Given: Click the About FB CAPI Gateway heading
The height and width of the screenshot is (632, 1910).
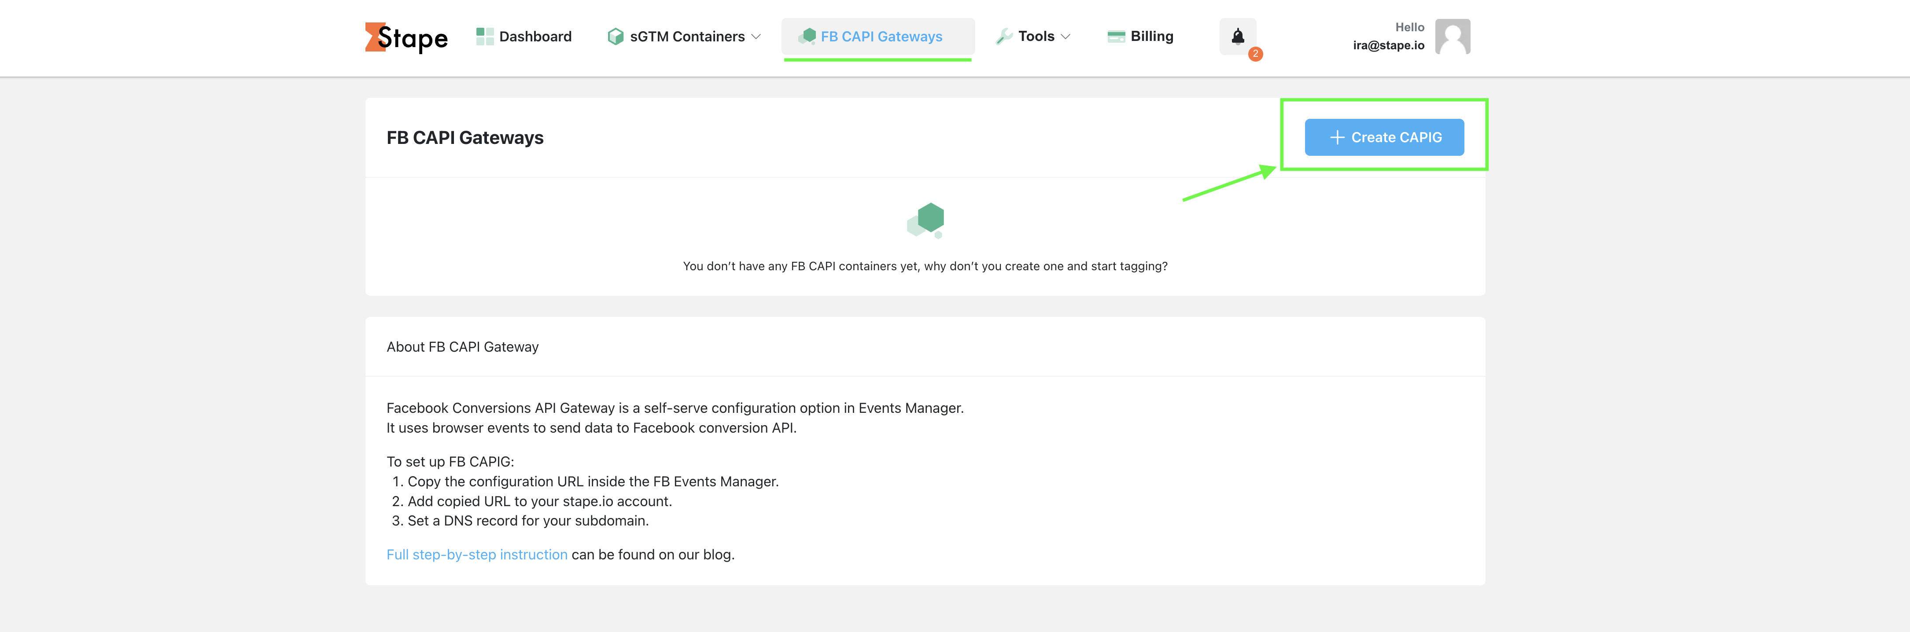Looking at the screenshot, I should [463, 347].
